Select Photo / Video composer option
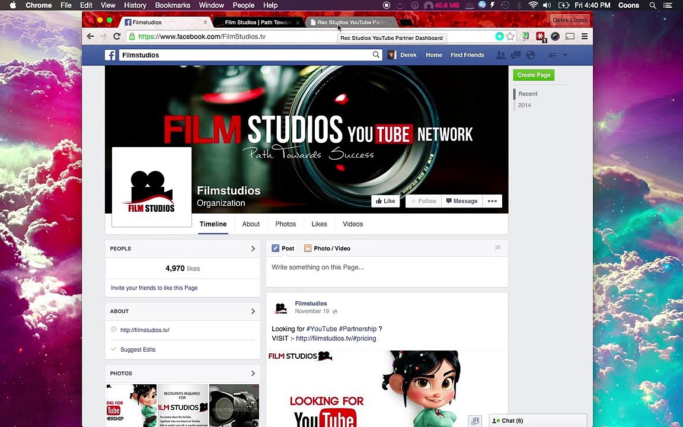This screenshot has height=427, width=683. 327,248
